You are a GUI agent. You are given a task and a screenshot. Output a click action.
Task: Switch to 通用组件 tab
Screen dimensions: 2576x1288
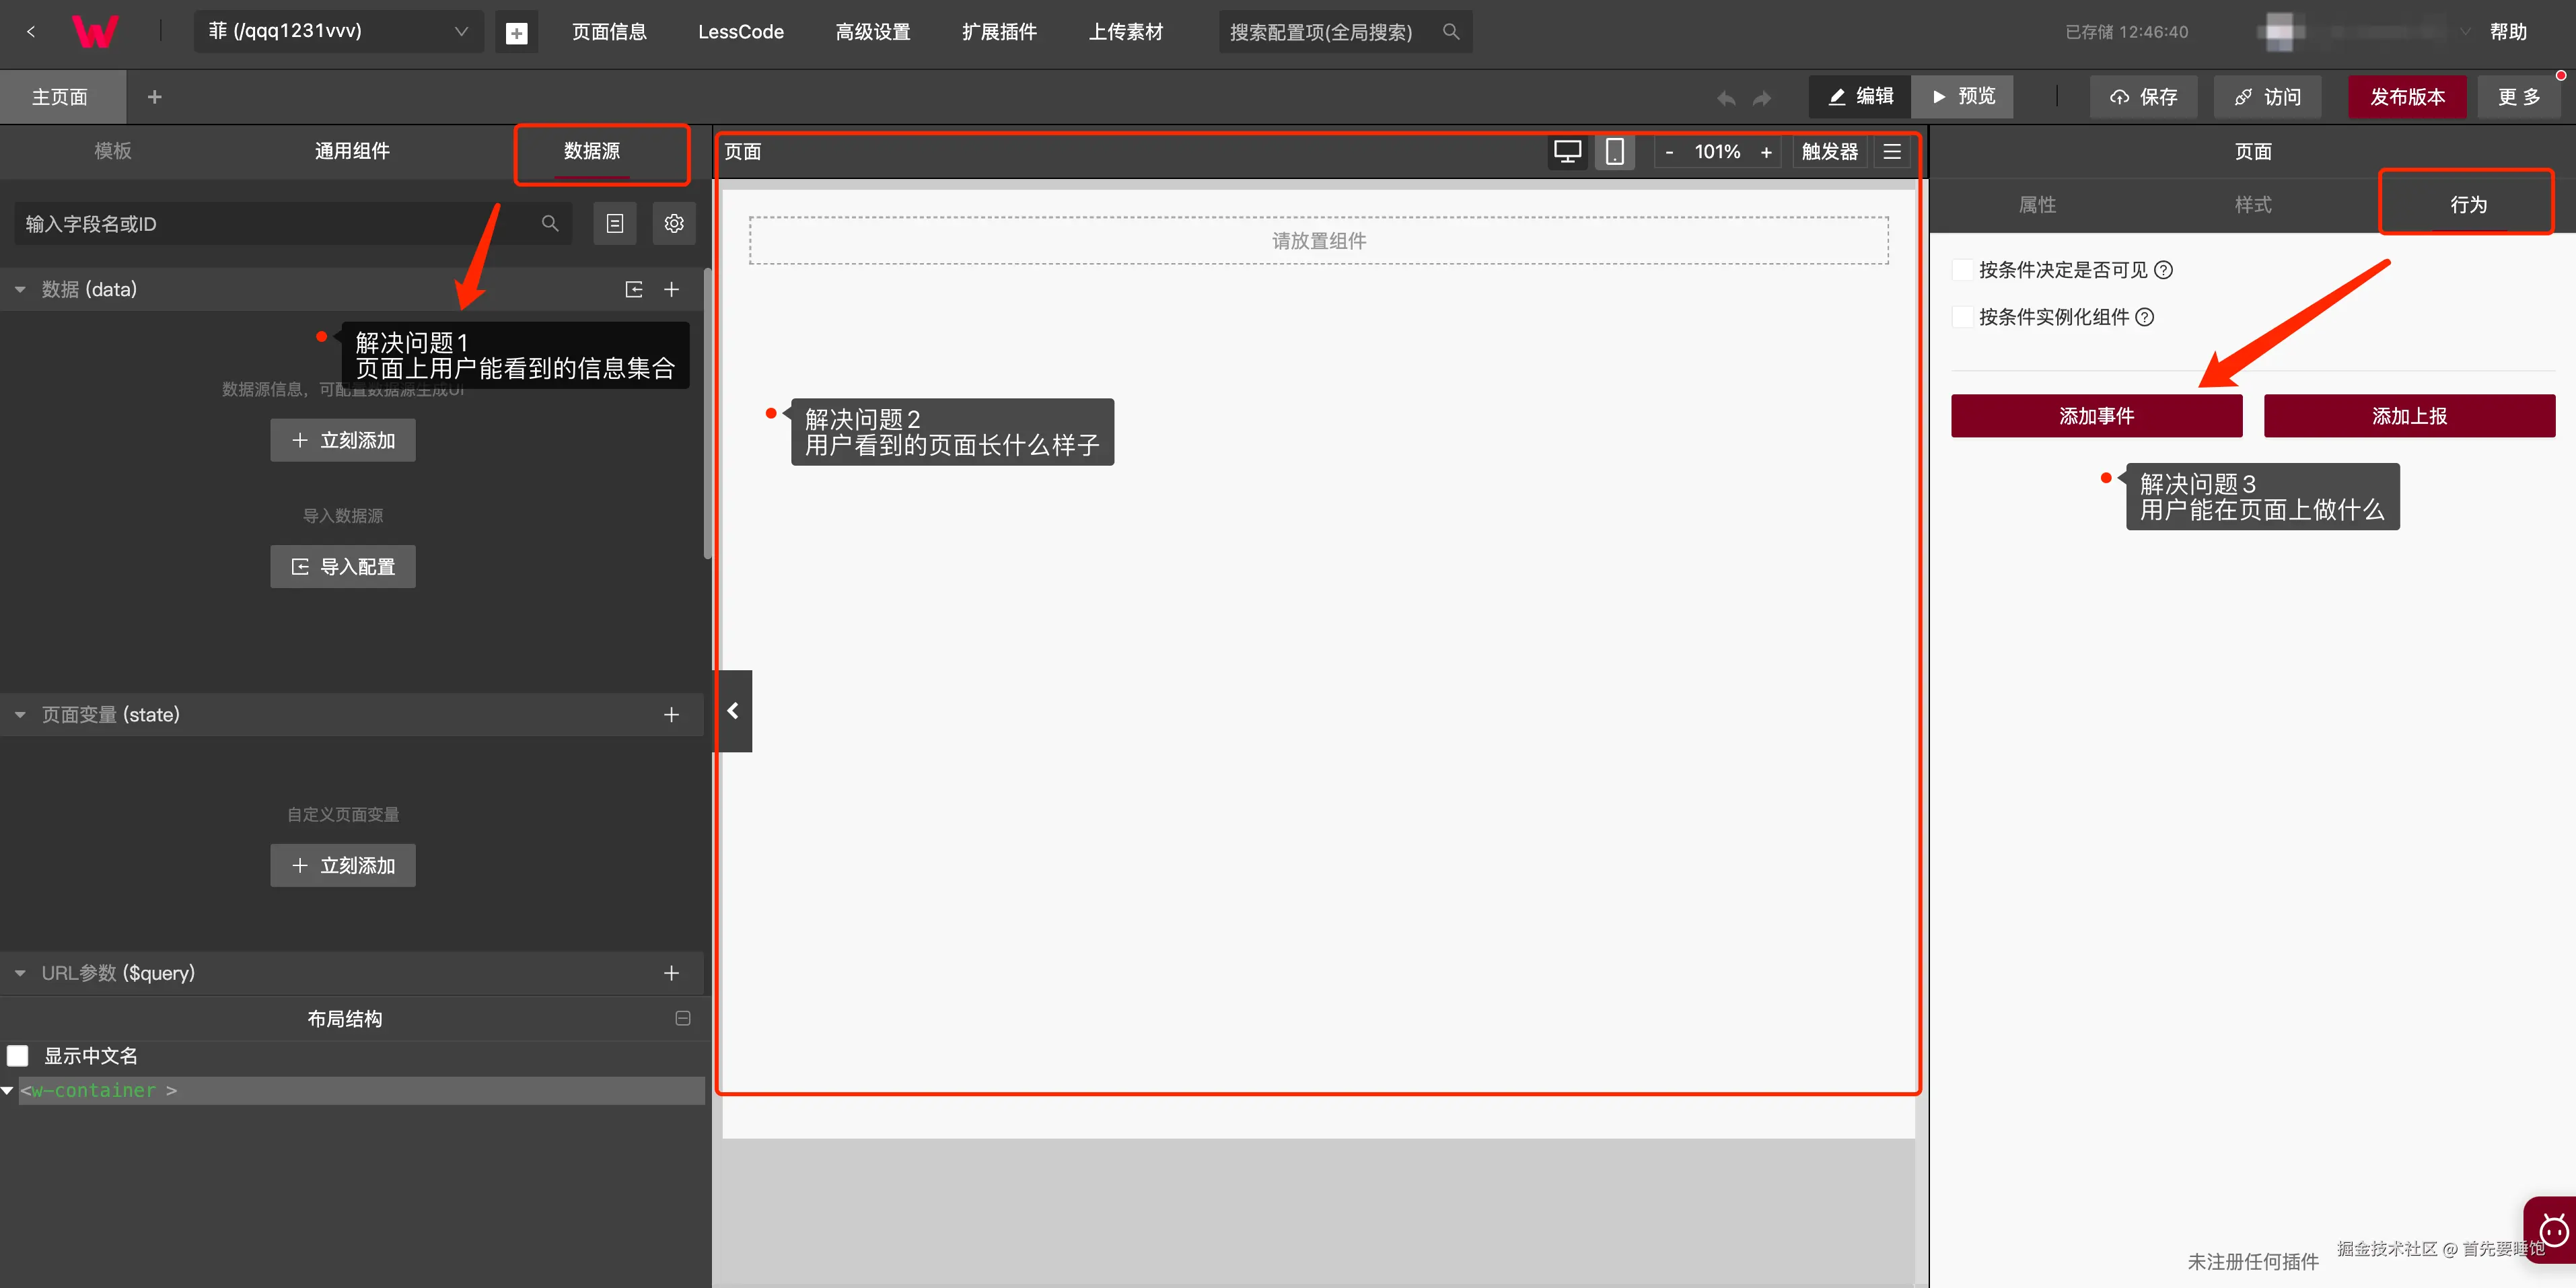click(x=352, y=151)
